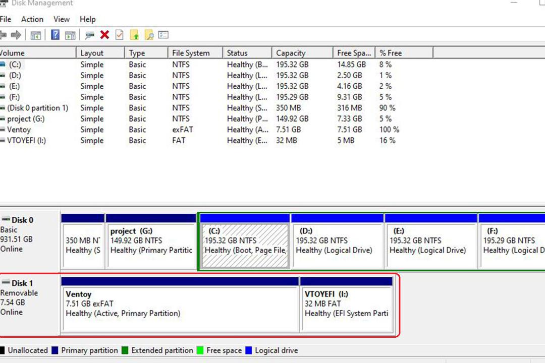Click the Unallocated black legend swatch

tap(3, 350)
